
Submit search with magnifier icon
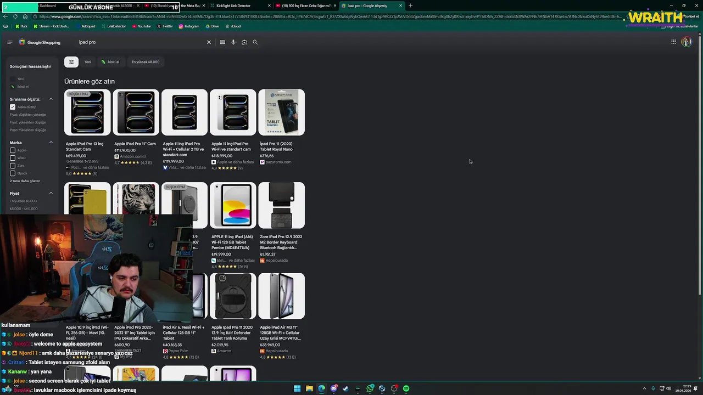255,42
